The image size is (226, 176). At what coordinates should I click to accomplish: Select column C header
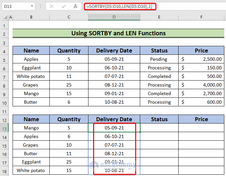[69, 17]
